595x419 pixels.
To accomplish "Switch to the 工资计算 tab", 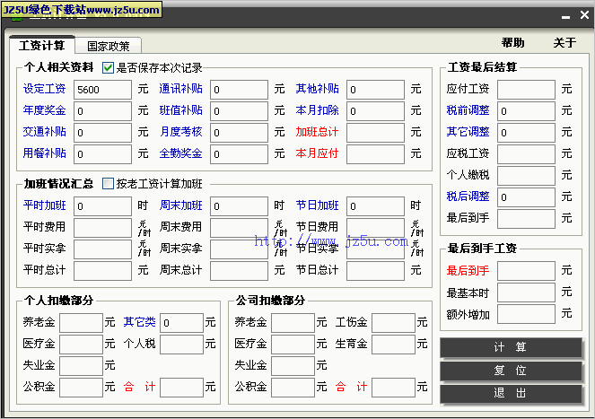I will pos(42,46).
